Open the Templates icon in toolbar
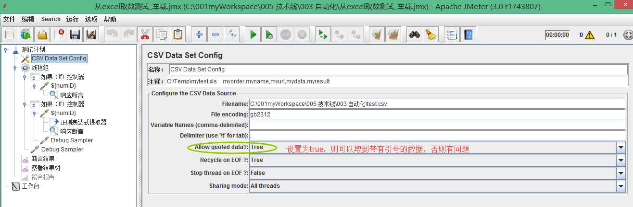This screenshot has width=633, height=207. (26, 34)
